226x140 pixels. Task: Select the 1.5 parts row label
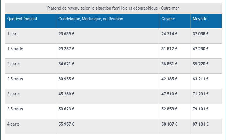coord(15,49)
